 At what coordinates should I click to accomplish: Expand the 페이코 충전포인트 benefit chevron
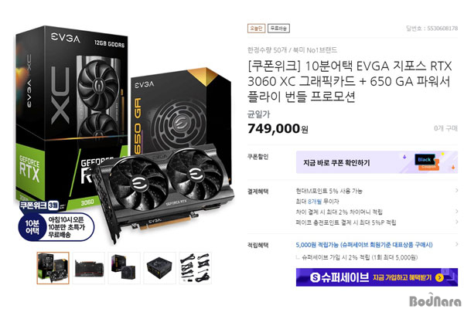pyautogui.click(x=456, y=222)
